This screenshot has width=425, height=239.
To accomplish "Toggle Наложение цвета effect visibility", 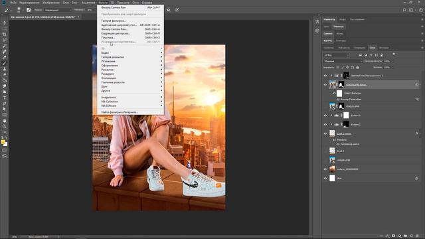I will click(x=338, y=144).
